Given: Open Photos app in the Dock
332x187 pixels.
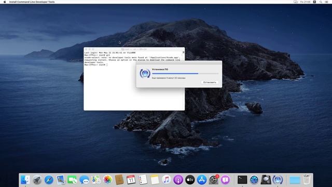Looking at the screenshot, I should [107, 180].
